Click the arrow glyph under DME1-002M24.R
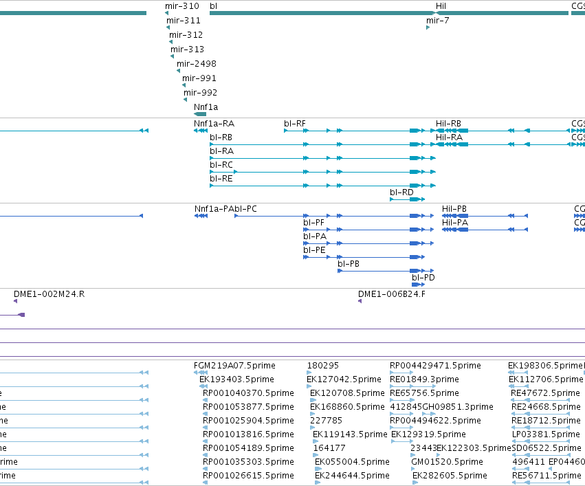585x486 pixels. 15,301
